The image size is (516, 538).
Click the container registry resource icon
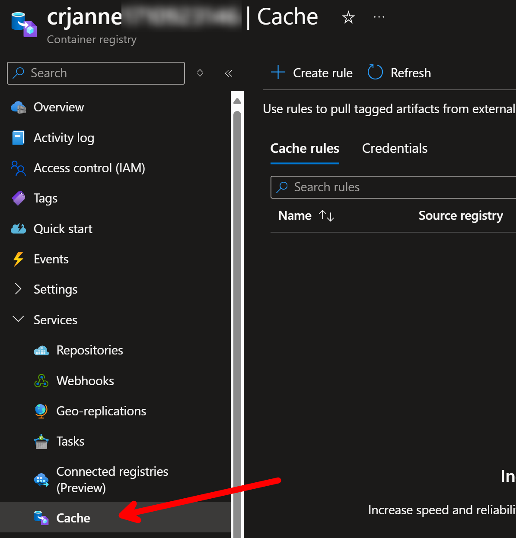[24, 24]
